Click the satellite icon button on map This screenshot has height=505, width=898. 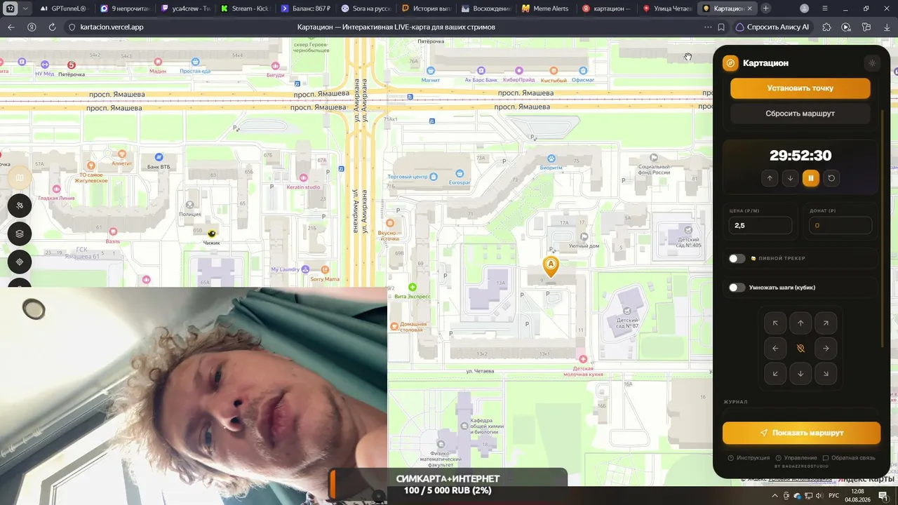pos(20,206)
